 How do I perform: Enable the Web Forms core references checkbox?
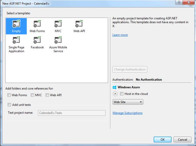coord(9,95)
